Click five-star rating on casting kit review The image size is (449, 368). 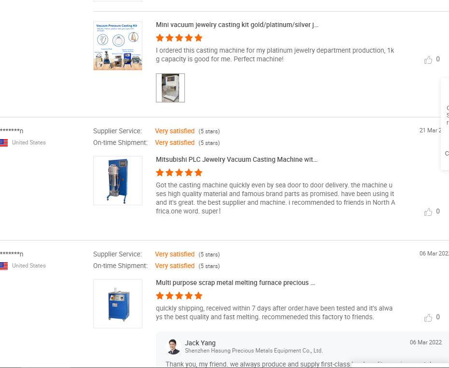point(179,38)
